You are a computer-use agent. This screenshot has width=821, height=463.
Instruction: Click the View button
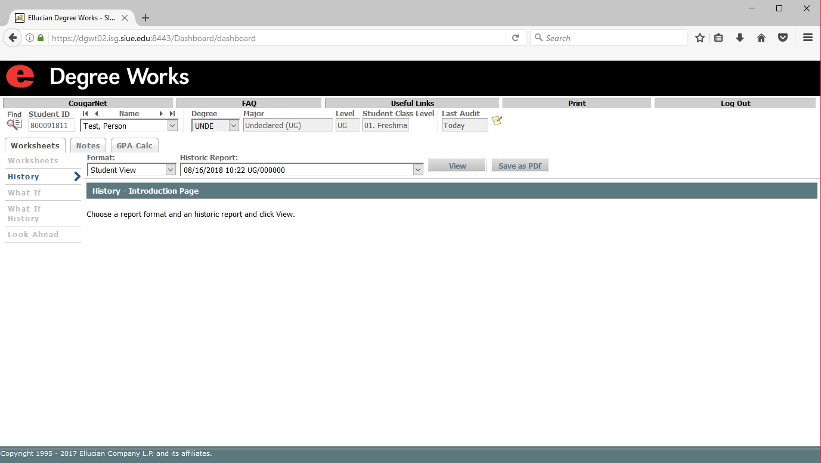click(457, 166)
